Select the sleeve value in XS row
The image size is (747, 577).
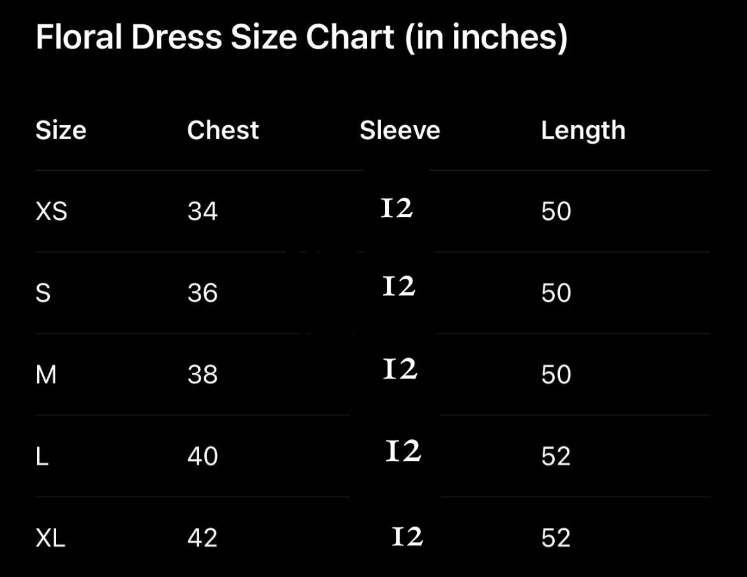pos(396,208)
